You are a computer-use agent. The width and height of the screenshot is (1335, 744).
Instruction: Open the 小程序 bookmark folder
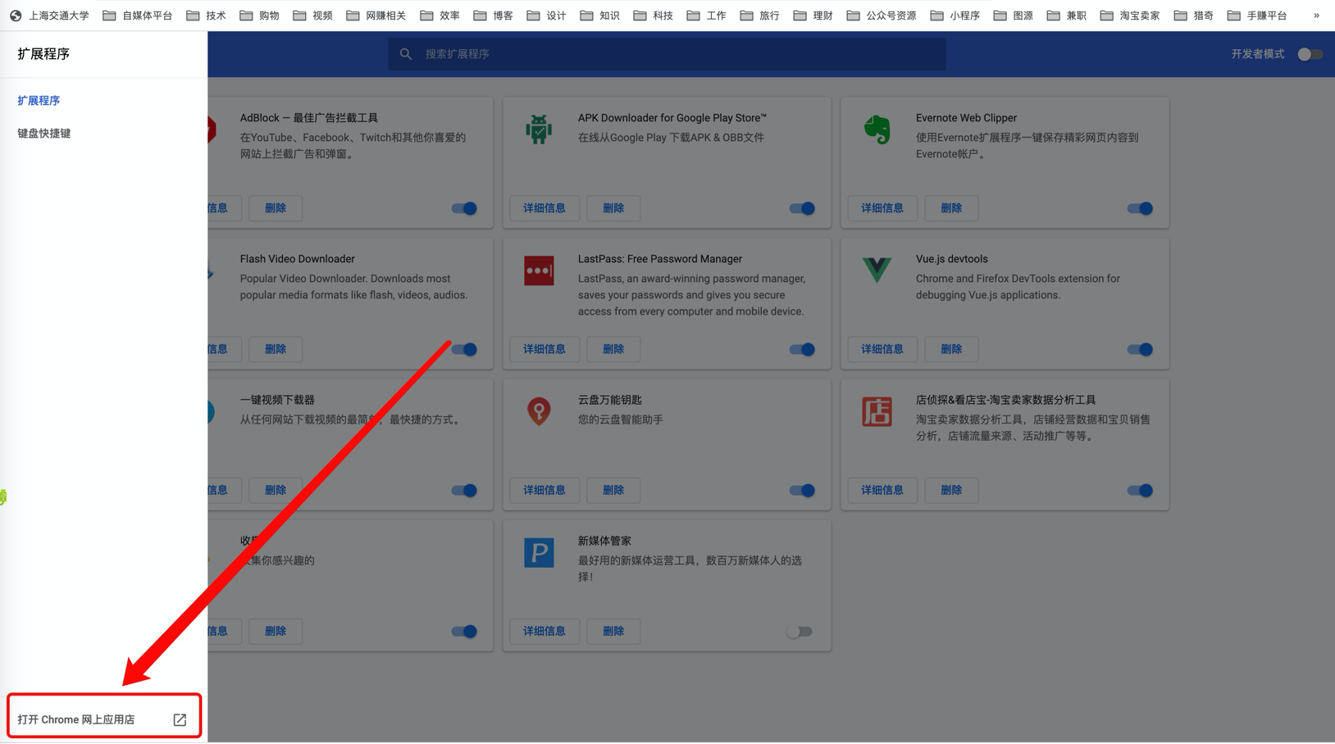(x=955, y=16)
